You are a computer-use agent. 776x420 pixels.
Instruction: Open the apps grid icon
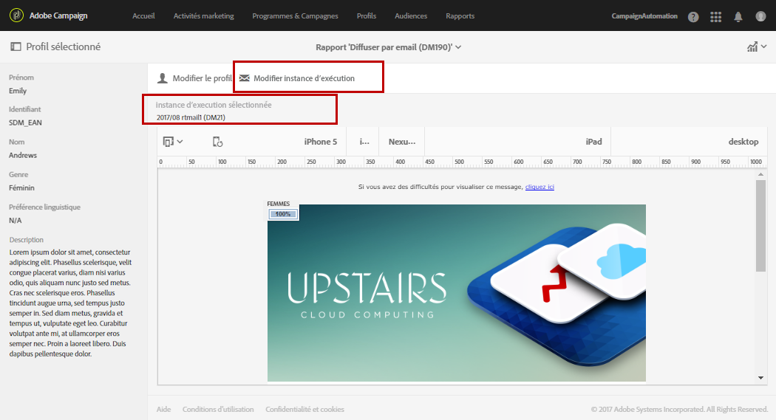(715, 17)
